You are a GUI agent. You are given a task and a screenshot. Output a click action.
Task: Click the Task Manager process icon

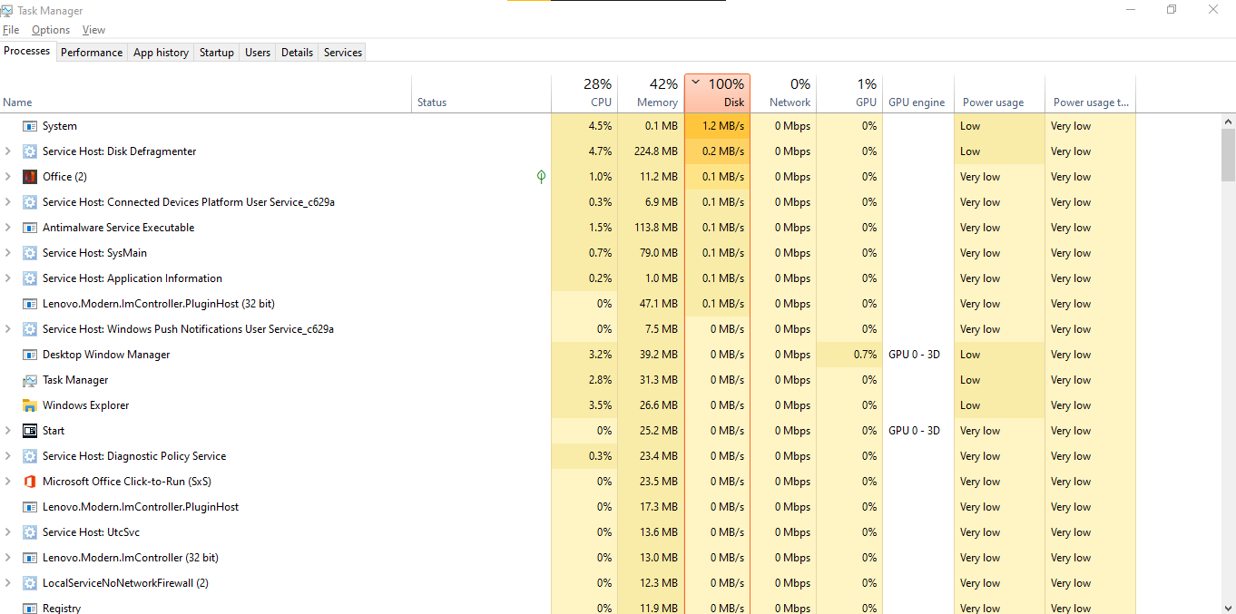click(30, 380)
